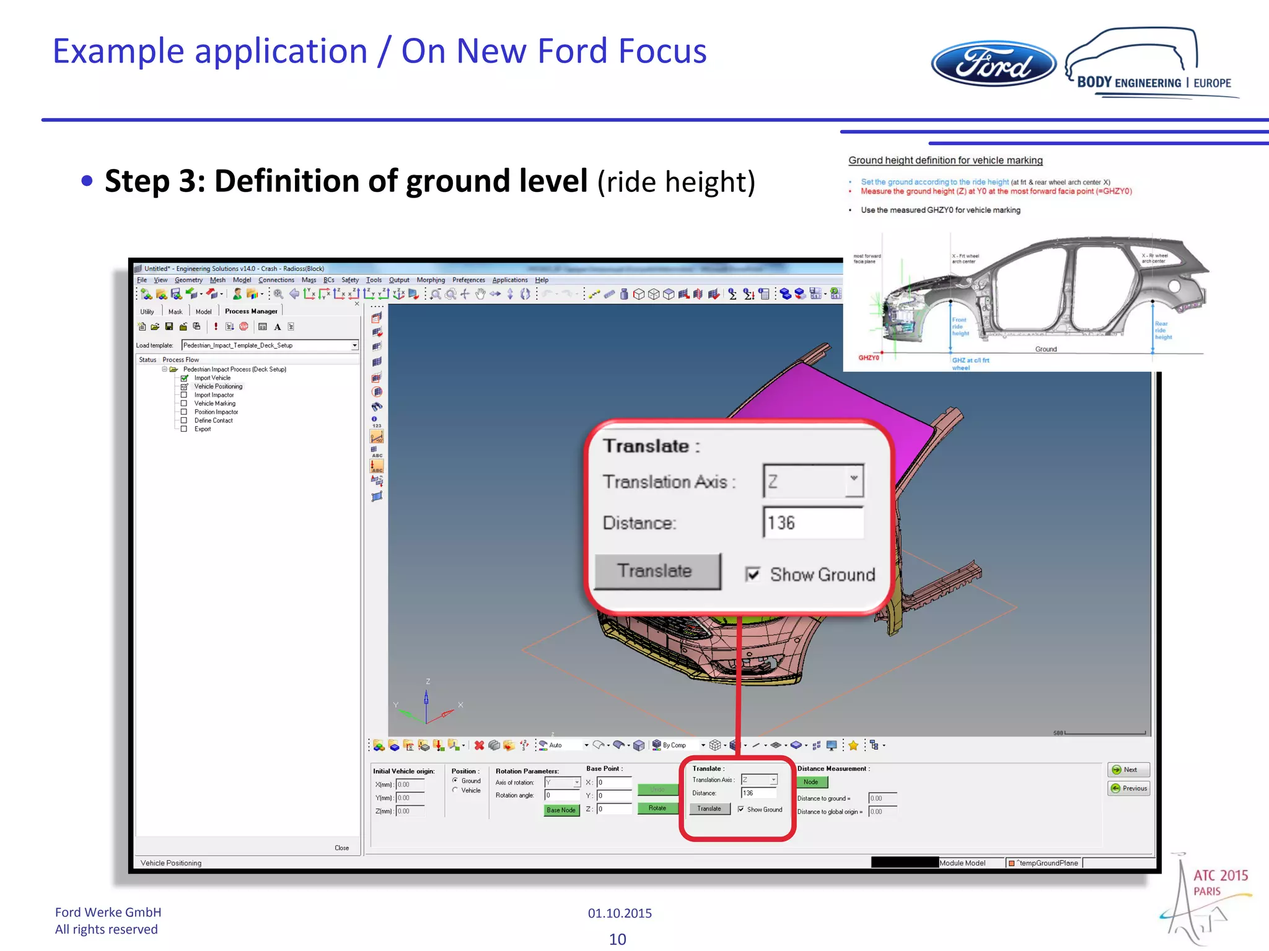This screenshot has height=951, width=1269.
Task: Open the File menu
Action: pyautogui.click(x=142, y=280)
